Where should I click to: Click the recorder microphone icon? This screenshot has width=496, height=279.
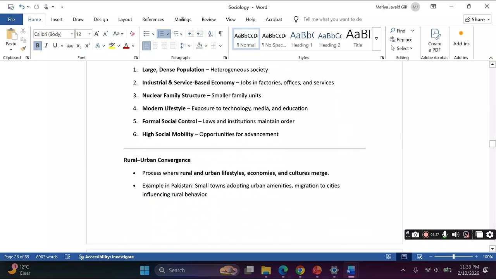(445, 234)
